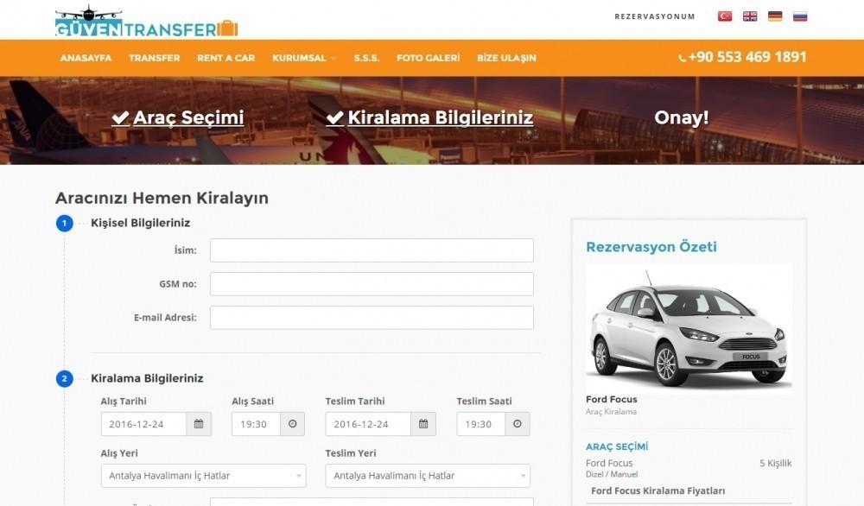The width and height of the screenshot is (864, 506).
Task: Focus the GSM no input field
Action: click(372, 284)
